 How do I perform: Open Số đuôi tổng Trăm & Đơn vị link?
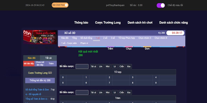tap(37, 91)
